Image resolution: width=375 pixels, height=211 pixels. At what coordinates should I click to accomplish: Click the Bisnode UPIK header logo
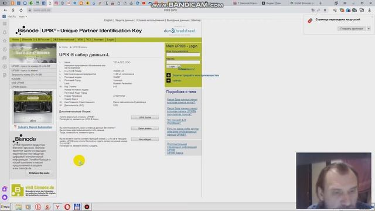[79, 30]
